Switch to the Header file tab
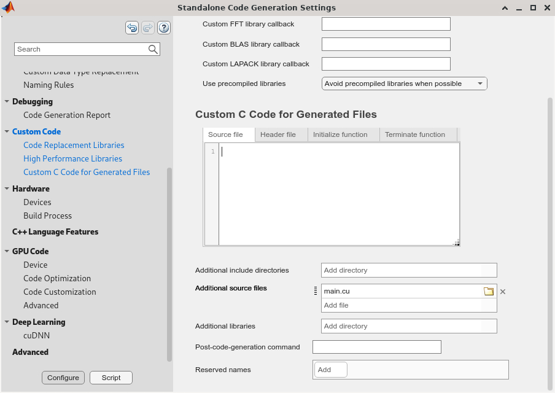This screenshot has width=555, height=393. coord(277,134)
